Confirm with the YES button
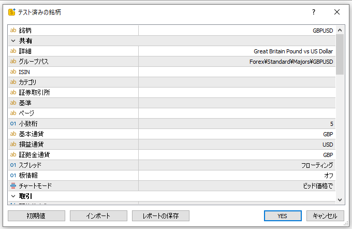This screenshot has height=229, width=352. coord(282,216)
